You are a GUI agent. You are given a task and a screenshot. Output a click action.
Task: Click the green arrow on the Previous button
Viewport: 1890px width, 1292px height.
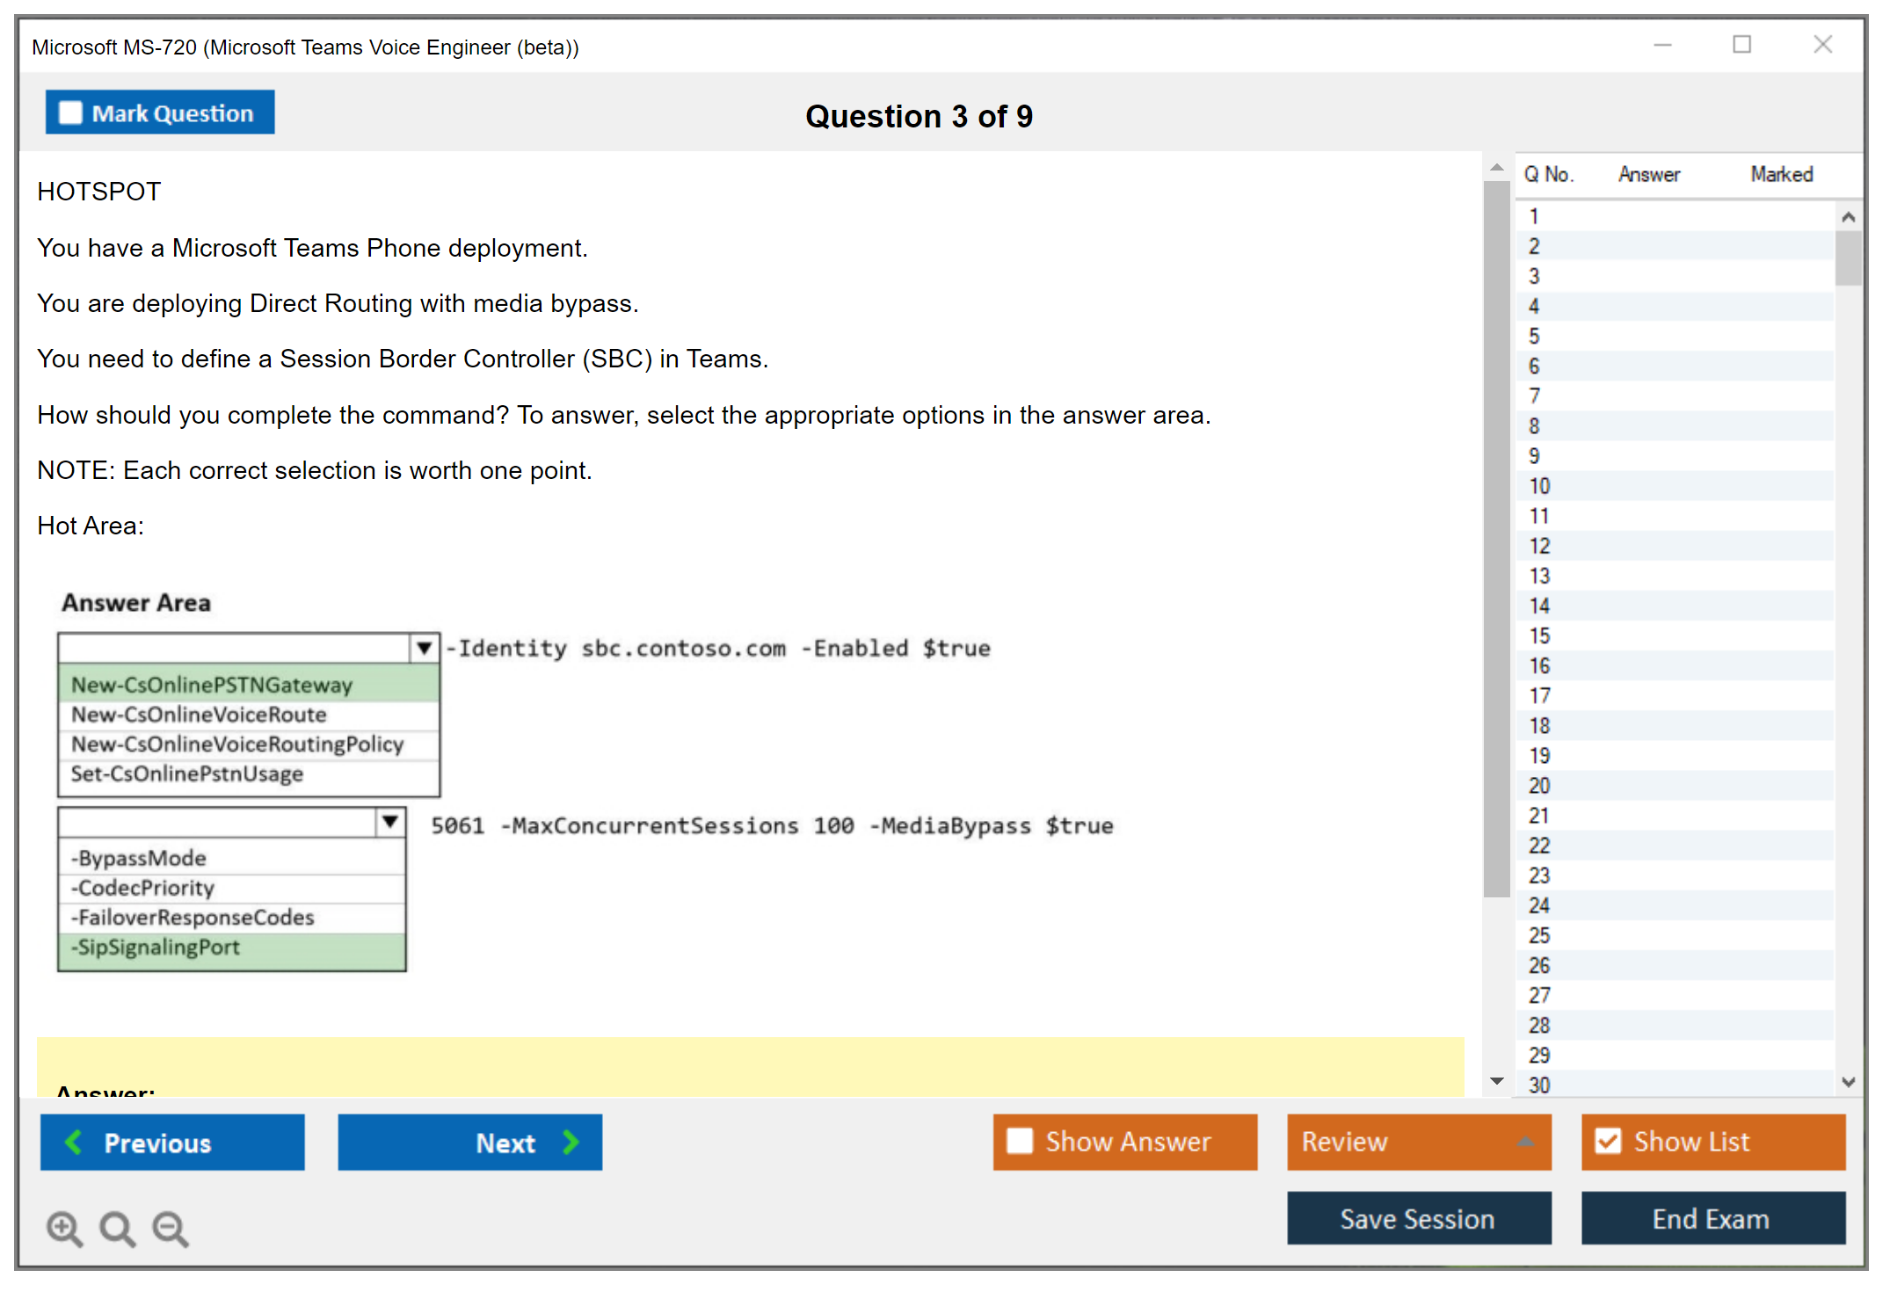[74, 1142]
